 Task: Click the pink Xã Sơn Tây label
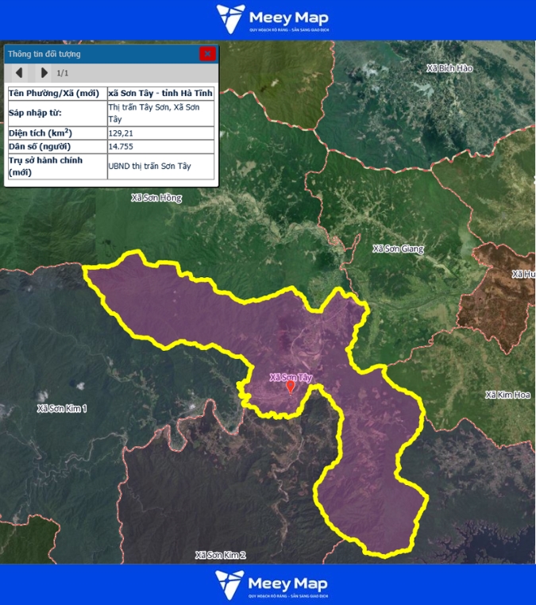[291, 377]
